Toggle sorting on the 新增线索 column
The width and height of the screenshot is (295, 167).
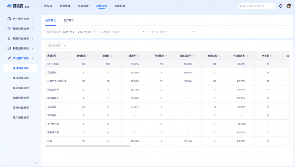87,55
